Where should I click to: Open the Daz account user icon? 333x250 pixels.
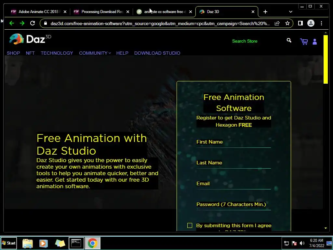(x=315, y=42)
